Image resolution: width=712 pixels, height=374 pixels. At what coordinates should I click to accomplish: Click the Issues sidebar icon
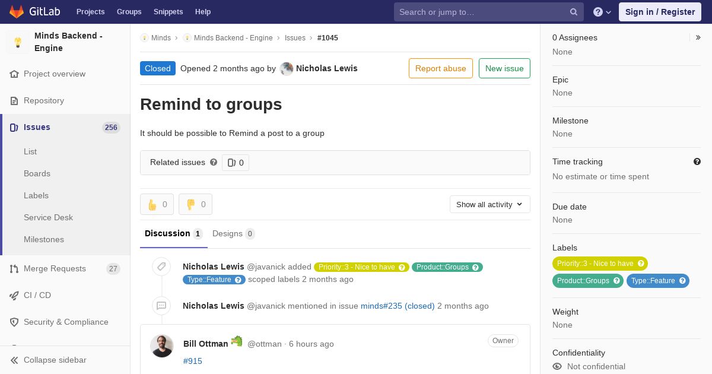(x=14, y=128)
